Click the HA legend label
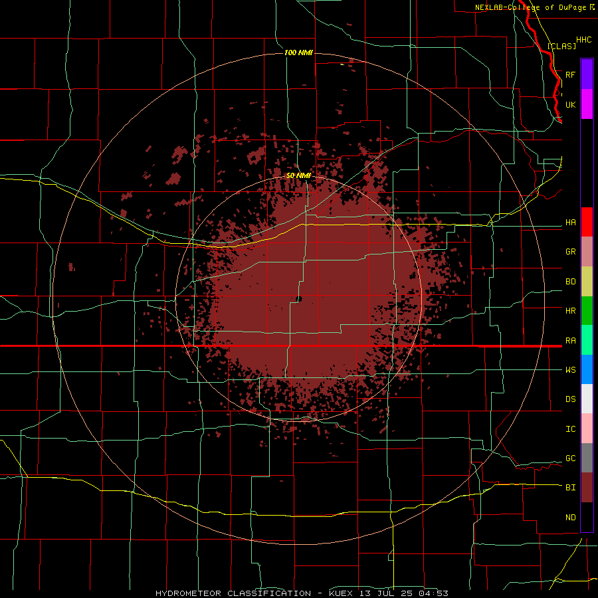This screenshot has height=598, width=598. [570, 222]
